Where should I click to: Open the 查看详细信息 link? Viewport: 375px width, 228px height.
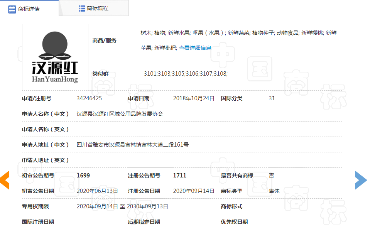tap(195, 48)
